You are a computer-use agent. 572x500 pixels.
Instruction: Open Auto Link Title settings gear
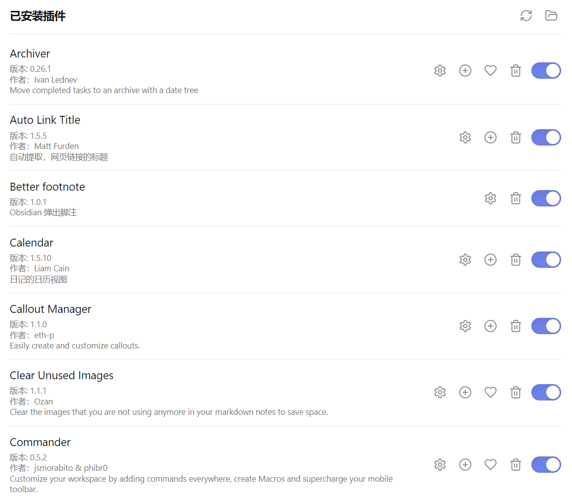(x=465, y=138)
